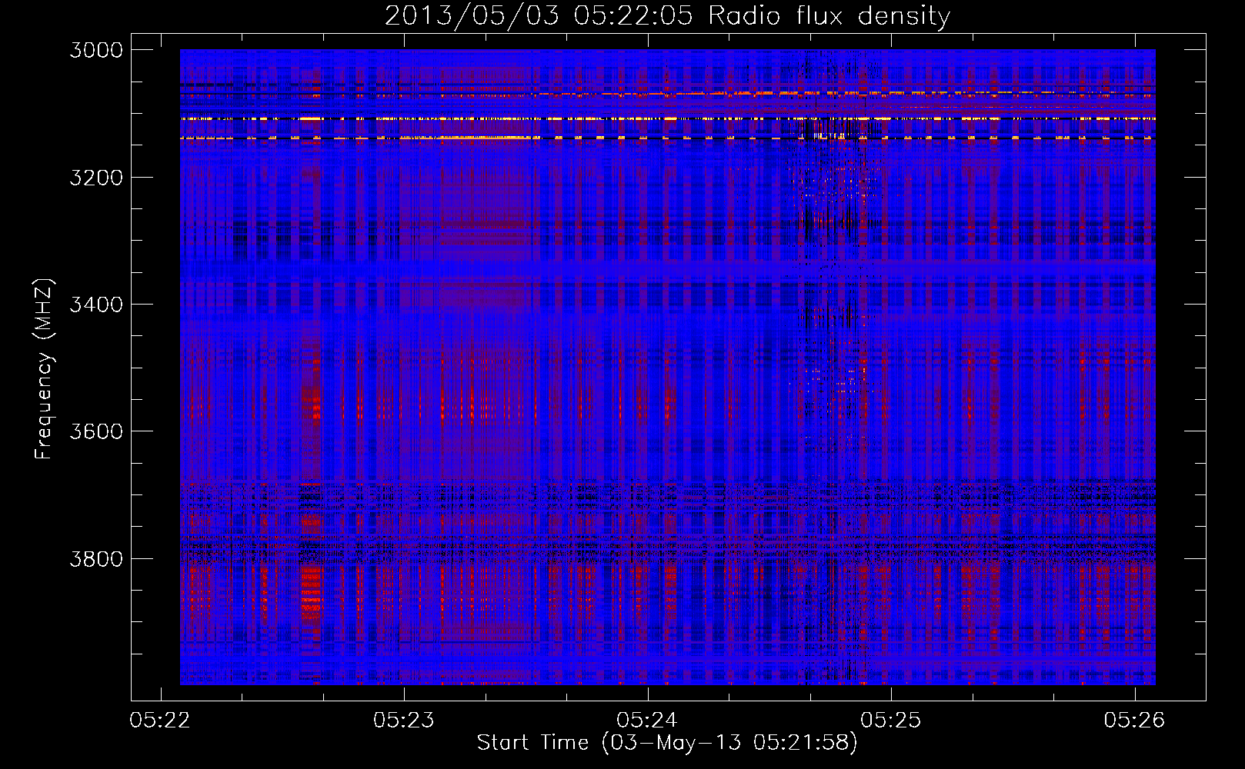Click the 05:23 time tick label
Screen dimensions: 1245x769
coord(404,720)
